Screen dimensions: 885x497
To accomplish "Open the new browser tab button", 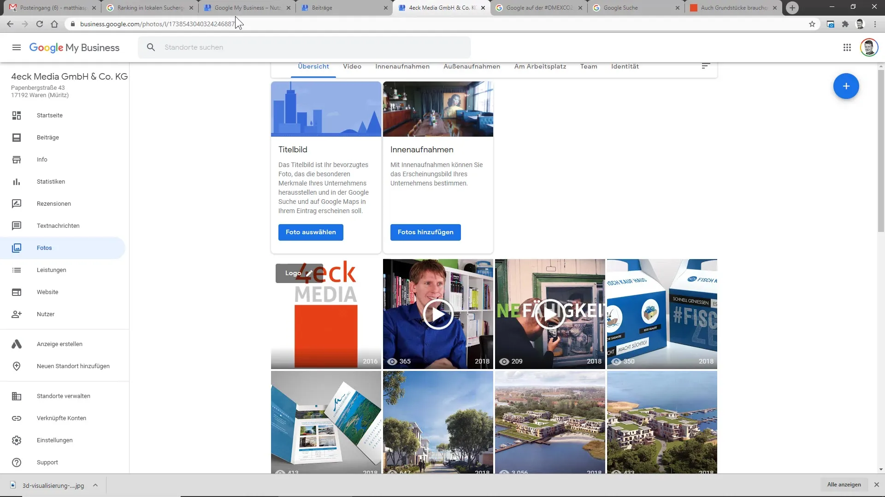I will click(x=792, y=8).
